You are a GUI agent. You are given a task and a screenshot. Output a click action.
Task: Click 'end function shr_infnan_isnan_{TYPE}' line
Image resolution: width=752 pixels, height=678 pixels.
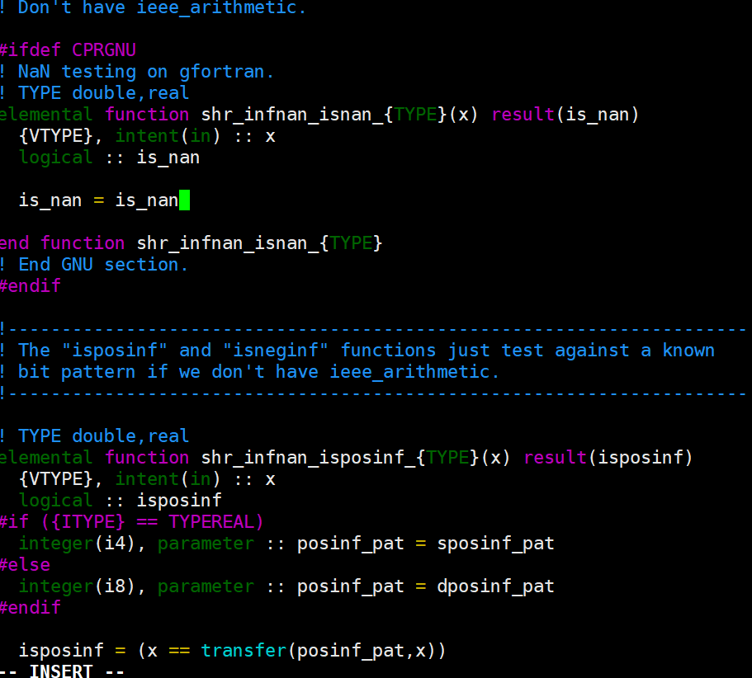[x=191, y=243]
